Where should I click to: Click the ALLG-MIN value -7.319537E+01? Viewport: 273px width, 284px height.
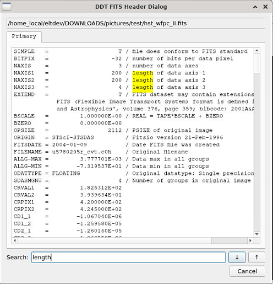pyautogui.click(x=99, y=166)
